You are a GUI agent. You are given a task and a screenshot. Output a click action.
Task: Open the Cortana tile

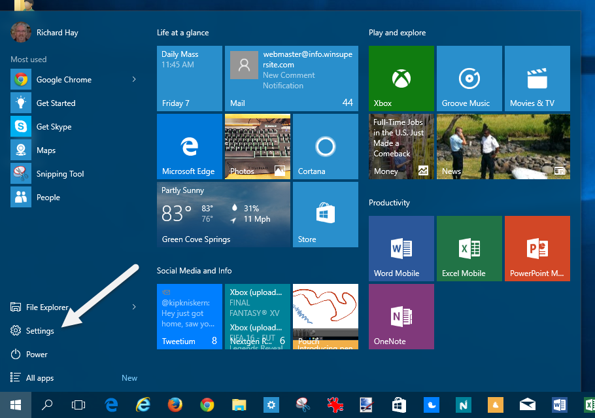325,147
